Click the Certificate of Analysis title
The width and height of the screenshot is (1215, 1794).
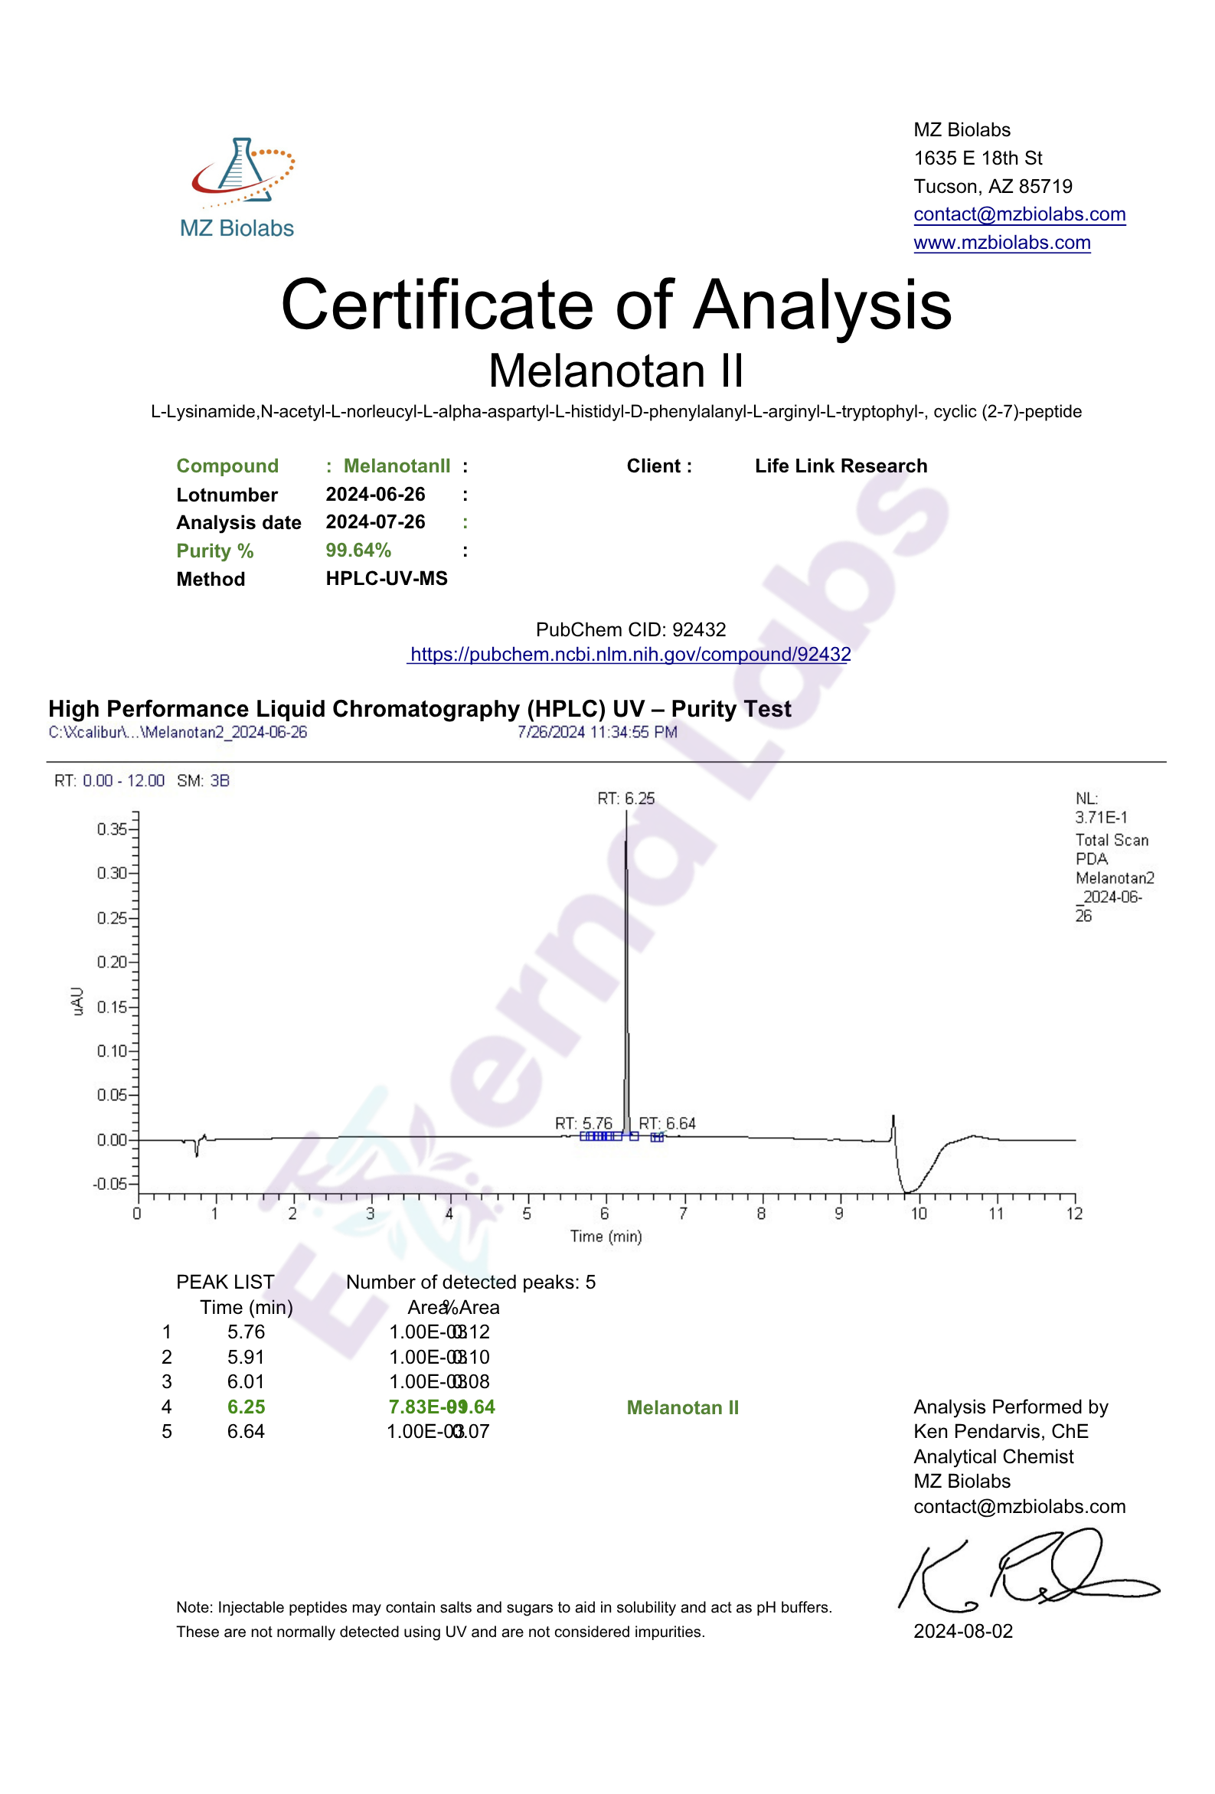616,305
